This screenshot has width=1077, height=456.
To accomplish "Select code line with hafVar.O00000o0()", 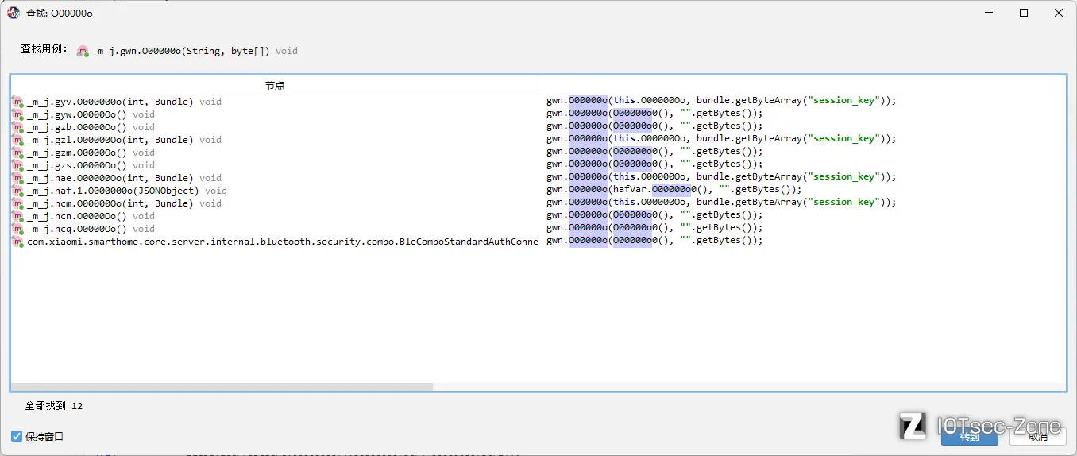I will coord(674,191).
